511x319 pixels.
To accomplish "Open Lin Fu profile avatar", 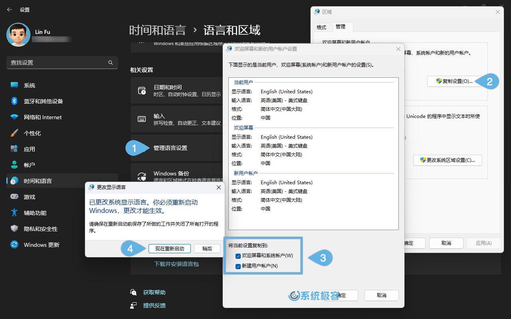I will pyautogui.click(x=18, y=35).
